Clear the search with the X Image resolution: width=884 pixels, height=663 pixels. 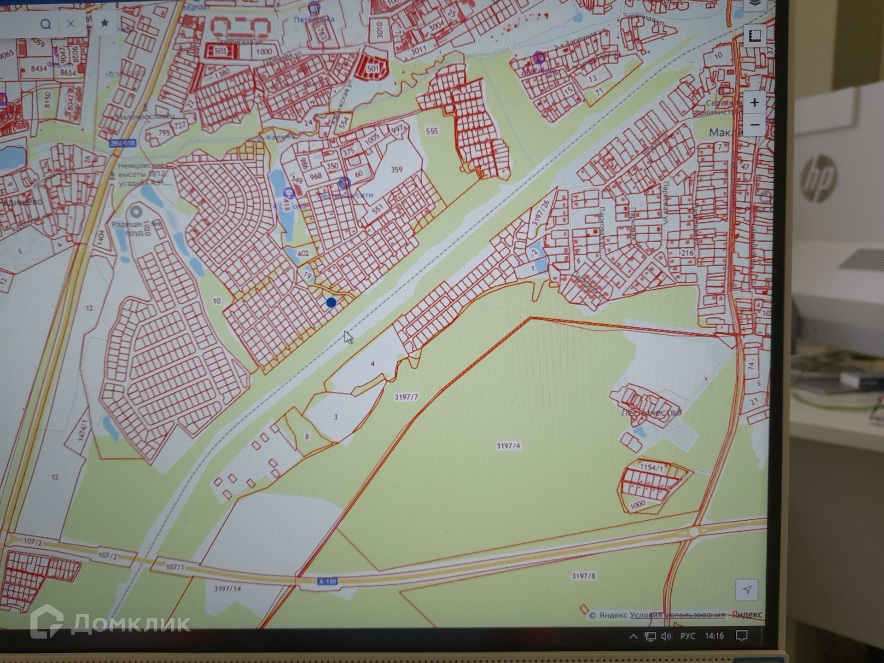point(70,24)
